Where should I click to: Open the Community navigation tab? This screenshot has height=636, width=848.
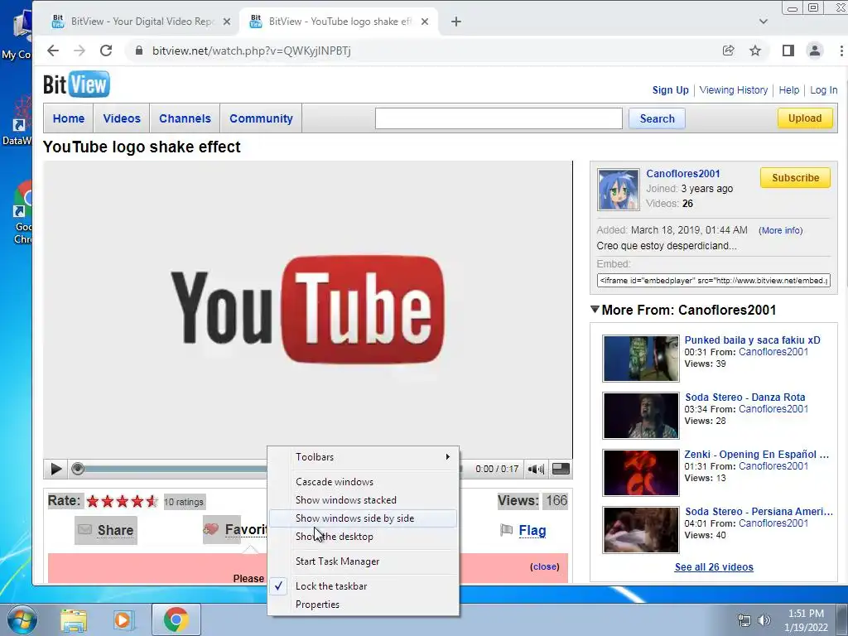(261, 118)
